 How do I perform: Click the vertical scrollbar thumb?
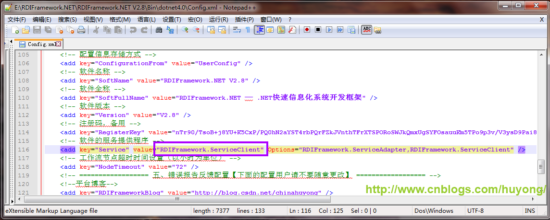click(541, 166)
